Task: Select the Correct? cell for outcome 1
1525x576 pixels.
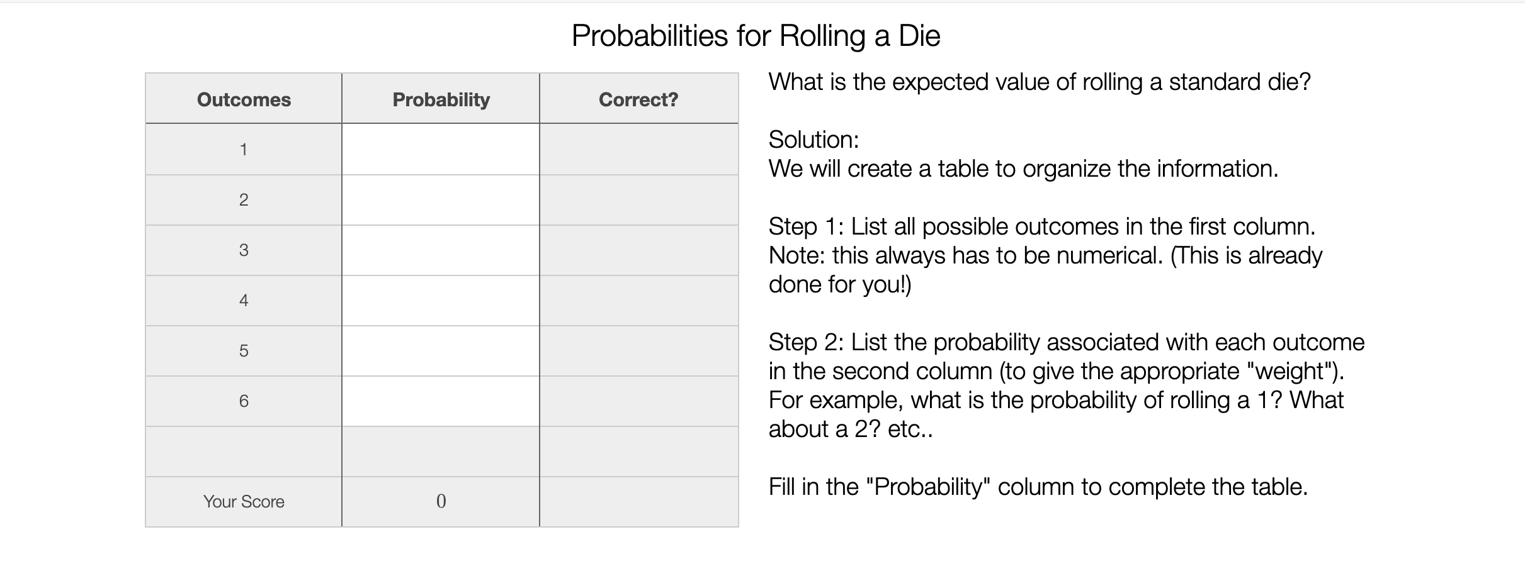Action: point(638,149)
